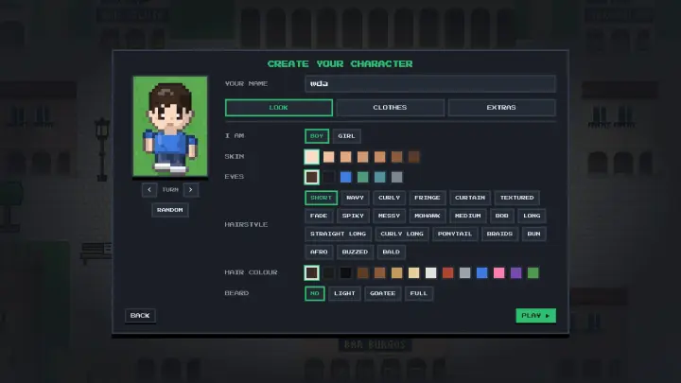Choose pink hair colour swatch
Screen dimensions: 681x383
coord(499,272)
